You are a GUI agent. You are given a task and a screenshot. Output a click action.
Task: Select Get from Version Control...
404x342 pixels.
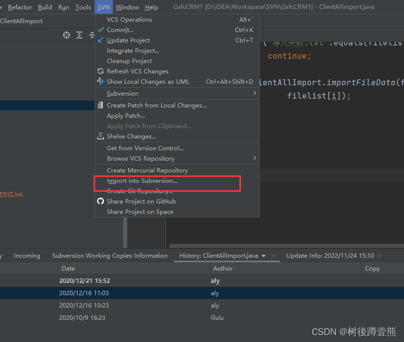pos(177,148)
